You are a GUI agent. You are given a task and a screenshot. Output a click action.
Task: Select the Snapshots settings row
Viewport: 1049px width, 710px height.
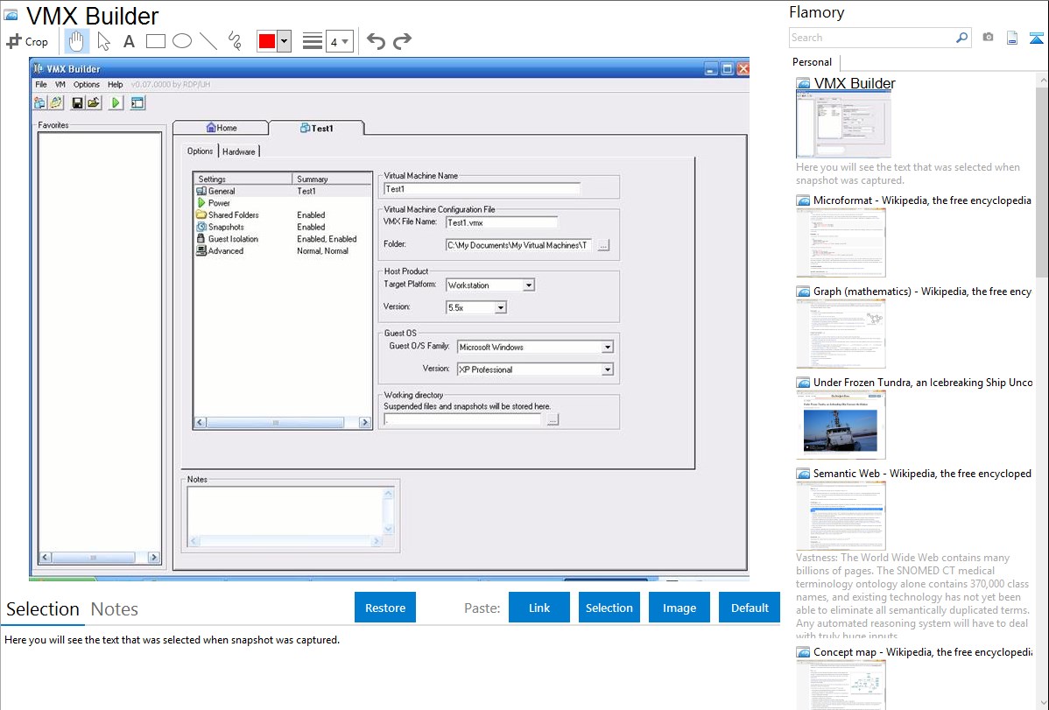pyautogui.click(x=282, y=227)
